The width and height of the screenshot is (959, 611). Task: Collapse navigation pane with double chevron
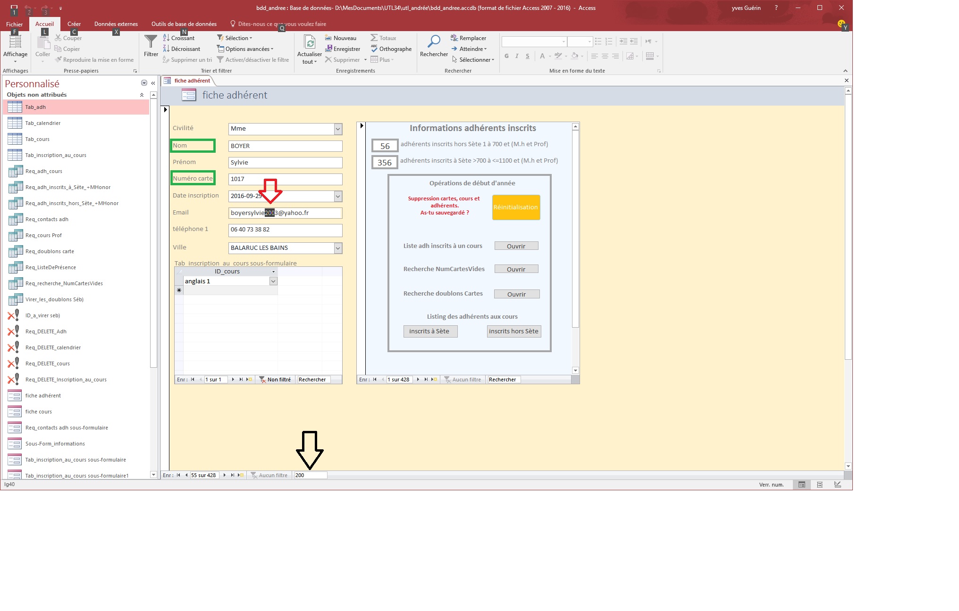(x=153, y=83)
